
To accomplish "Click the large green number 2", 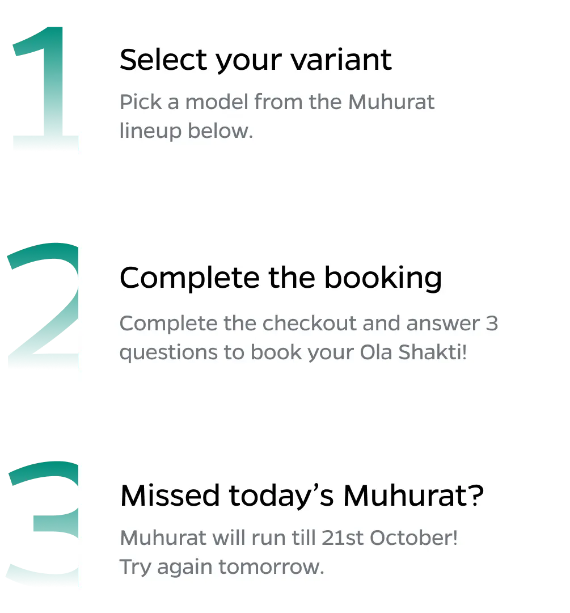I will (x=43, y=306).
